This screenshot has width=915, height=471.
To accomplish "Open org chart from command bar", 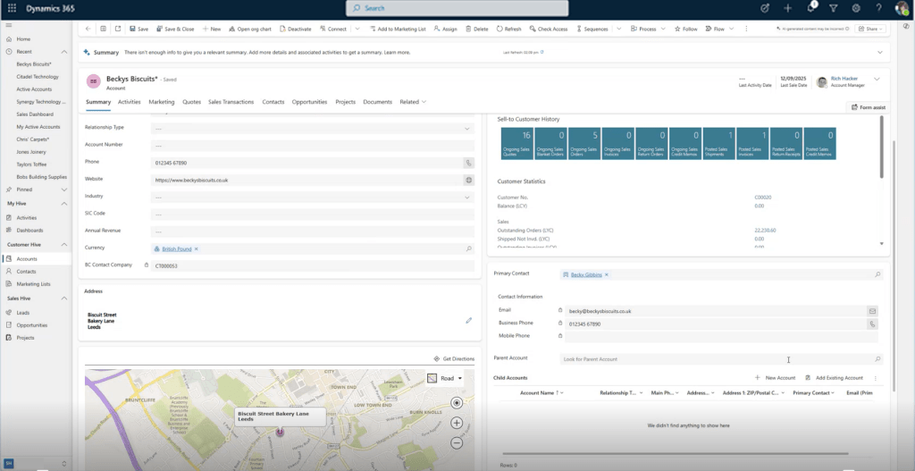I will (250, 29).
